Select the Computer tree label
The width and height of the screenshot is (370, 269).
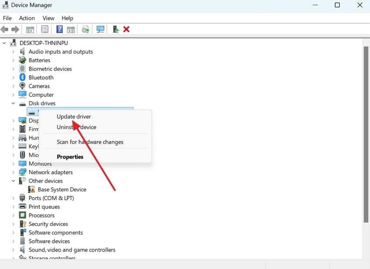coord(41,94)
